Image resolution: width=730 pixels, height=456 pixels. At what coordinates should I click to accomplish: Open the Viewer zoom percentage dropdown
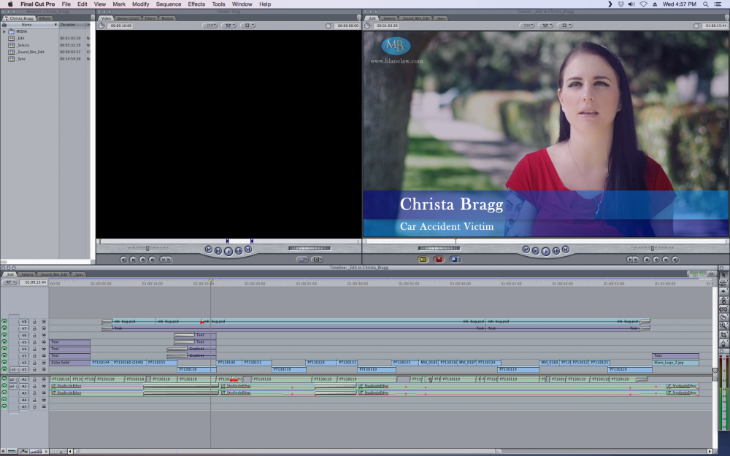click(210, 26)
